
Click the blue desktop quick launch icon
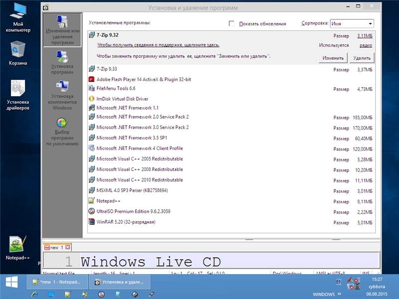pyautogui.click(x=51, y=295)
